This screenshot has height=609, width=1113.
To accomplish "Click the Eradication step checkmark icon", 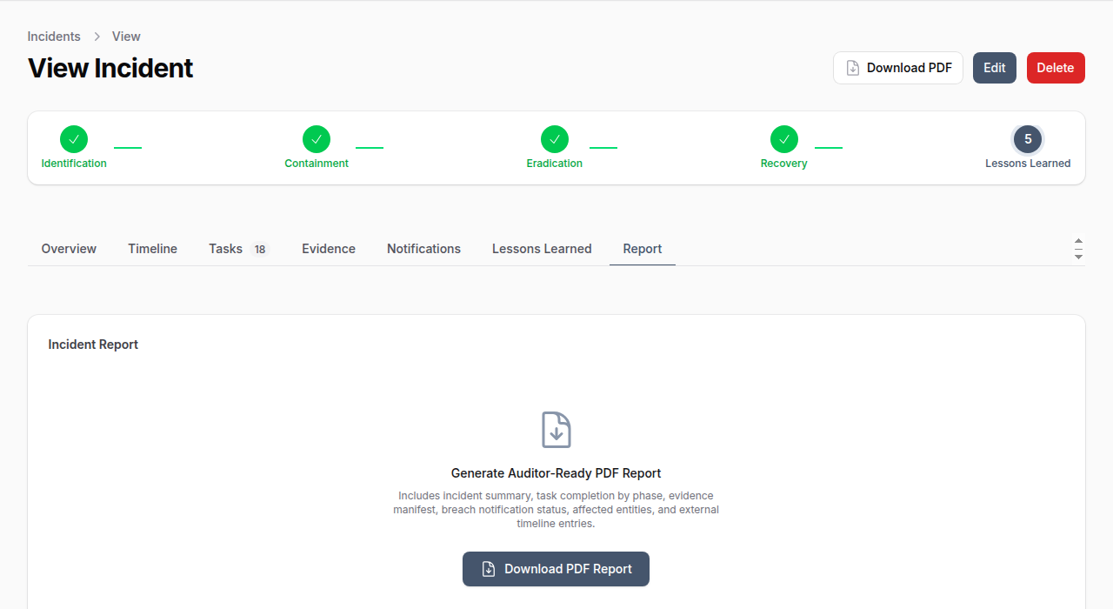I will [555, 139].
